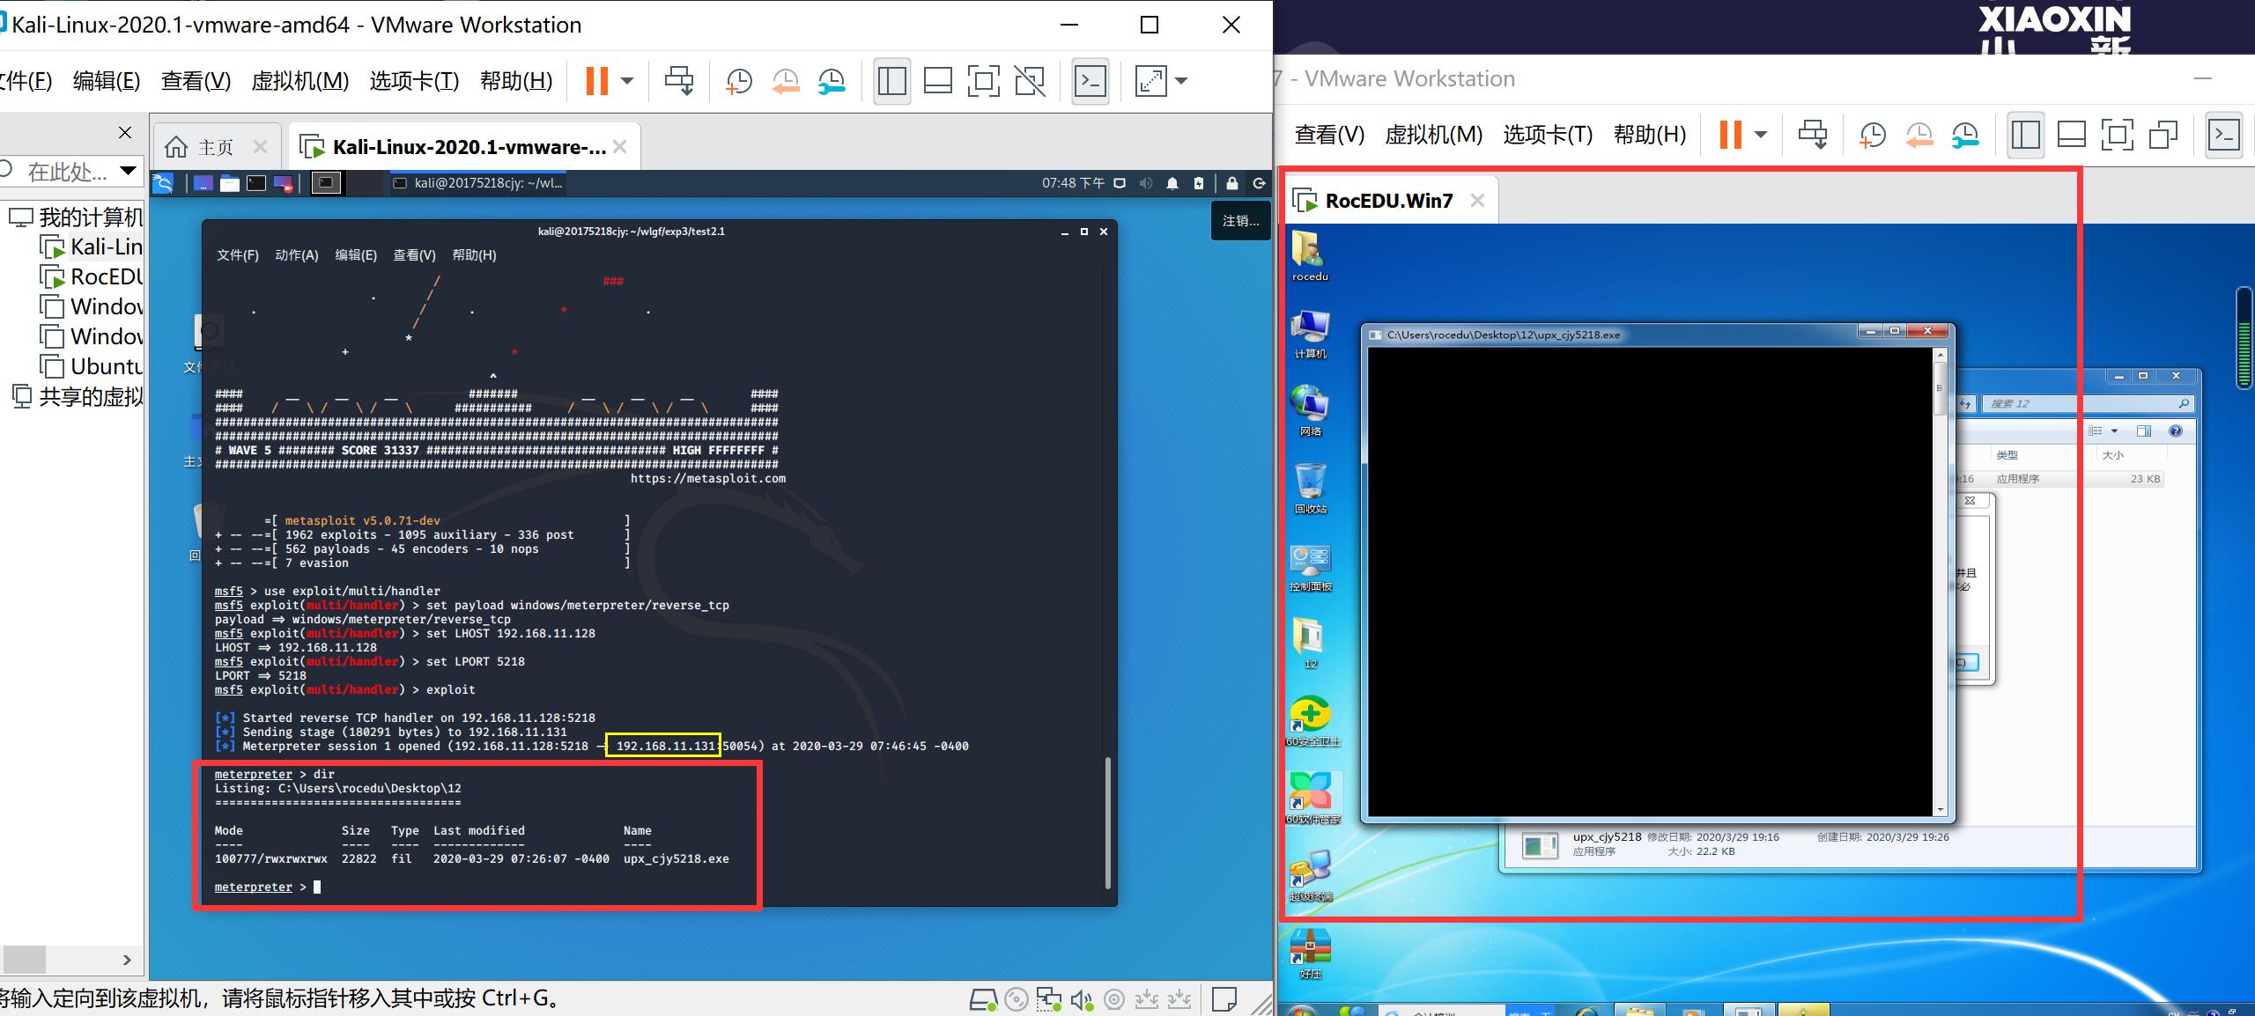Open rocedu folder on Win7 desktop
2255x1016 pixels.
[x=1310, y=255]
